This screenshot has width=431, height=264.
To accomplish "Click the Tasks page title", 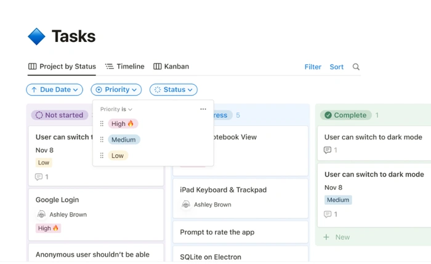I will coord(74,36).
